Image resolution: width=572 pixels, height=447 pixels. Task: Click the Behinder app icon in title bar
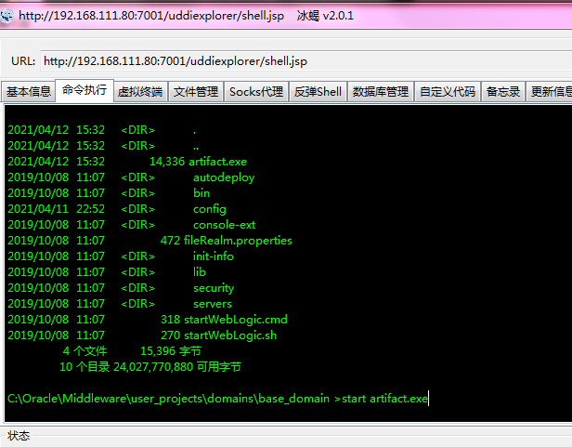click(6, 16)
